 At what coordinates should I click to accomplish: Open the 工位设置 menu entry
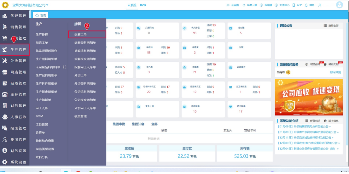tap(42, 125)
